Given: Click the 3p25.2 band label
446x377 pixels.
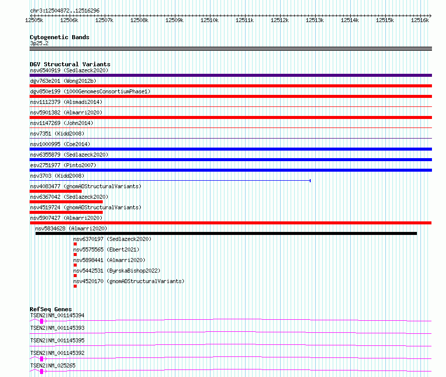Looking at the screenshot, I should (x=39, y=43).
